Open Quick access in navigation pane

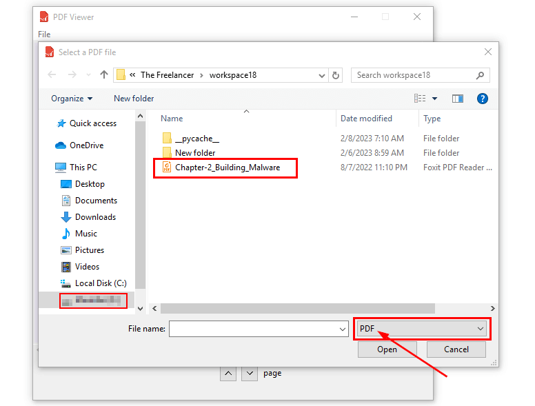tap(92, 123)
